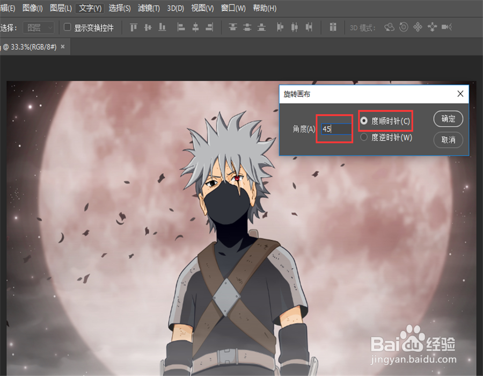Viewport: 483px width, 376px height.
Task: Click the 角度(A) label
Action: pos(304,129)
